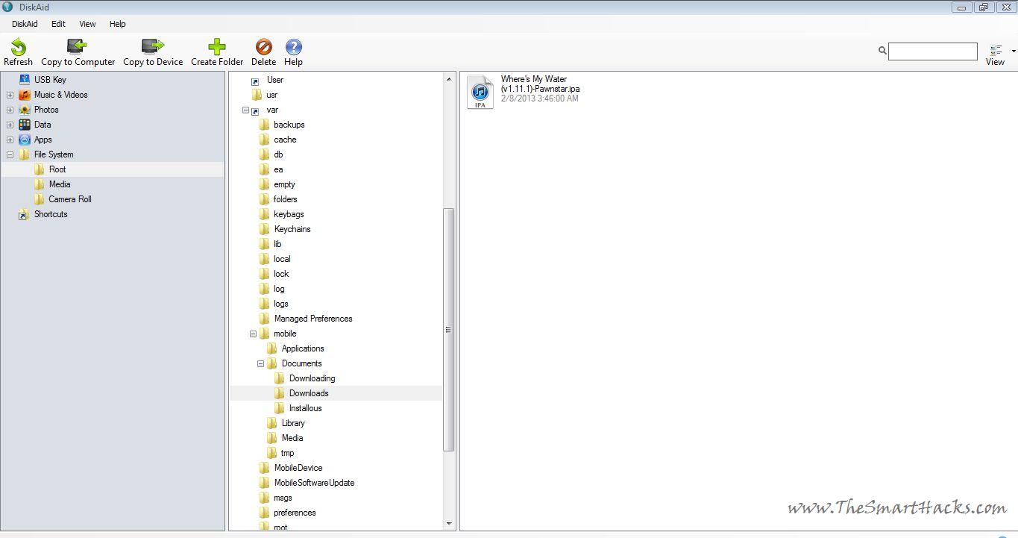The width and height of the screenshot is (1018, 538).
Task: Select the backups folder icon
Action: click(x=264, y=125)
